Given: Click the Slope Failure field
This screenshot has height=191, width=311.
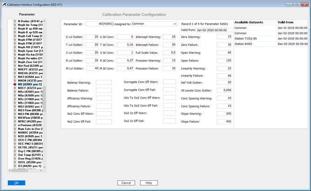Looking at the screenshot, I should (224, 122).
